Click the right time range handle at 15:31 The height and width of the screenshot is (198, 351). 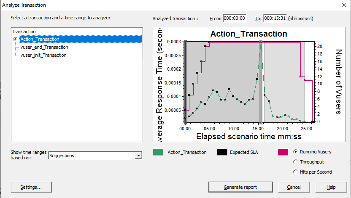coord(261,81)
